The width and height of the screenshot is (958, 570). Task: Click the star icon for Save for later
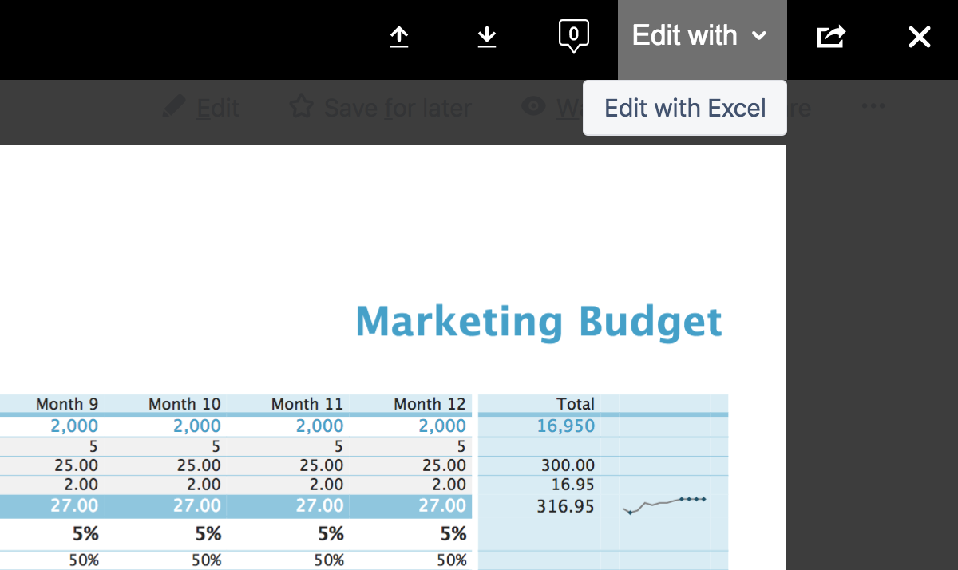click(x=300, y=107)
